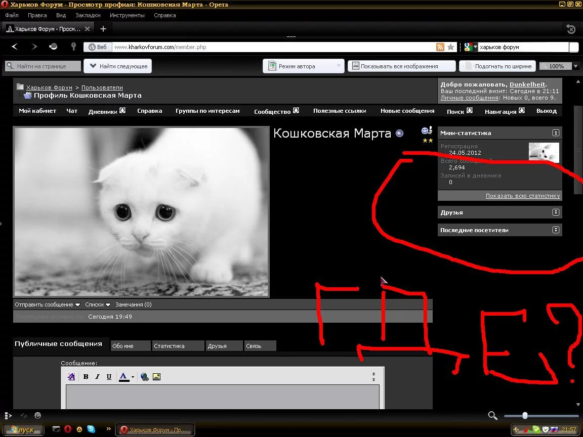Image resolution: width=583 pixels, height=437 pixels.
Task: Click the insert image icon in editor
Action: (x=156, y=377)
